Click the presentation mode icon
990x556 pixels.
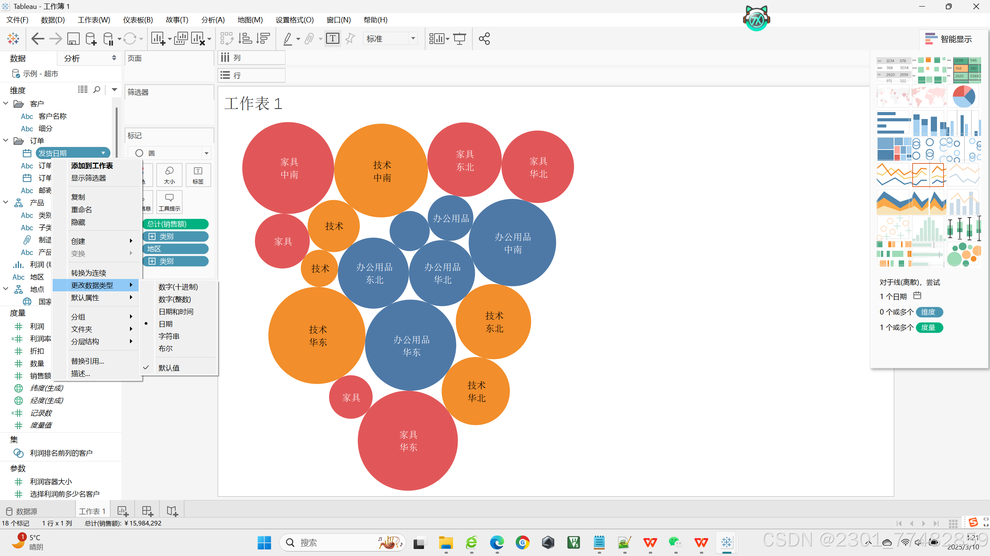point(460,39)
